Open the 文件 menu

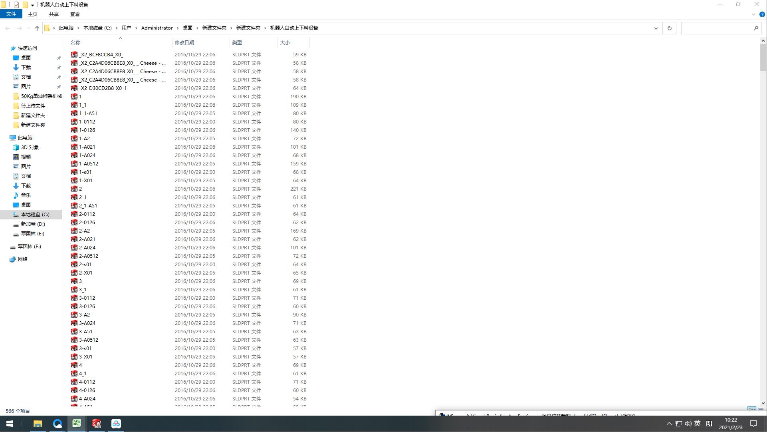click(11, 14)
